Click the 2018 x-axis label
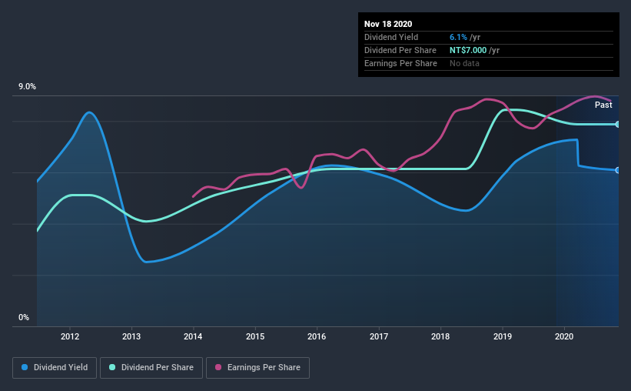 click(x=440, y=336)
